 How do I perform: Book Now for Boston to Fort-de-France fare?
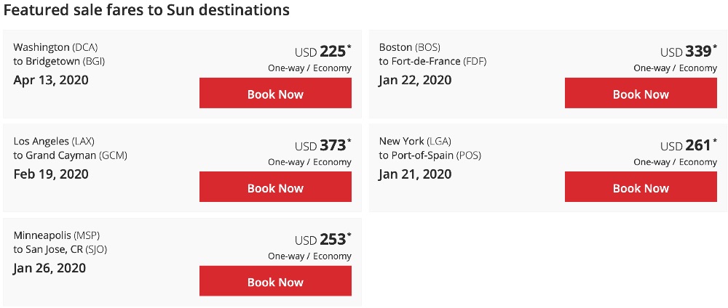point(641,94)
